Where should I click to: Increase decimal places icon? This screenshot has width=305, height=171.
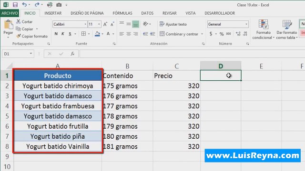pos(238,34)
